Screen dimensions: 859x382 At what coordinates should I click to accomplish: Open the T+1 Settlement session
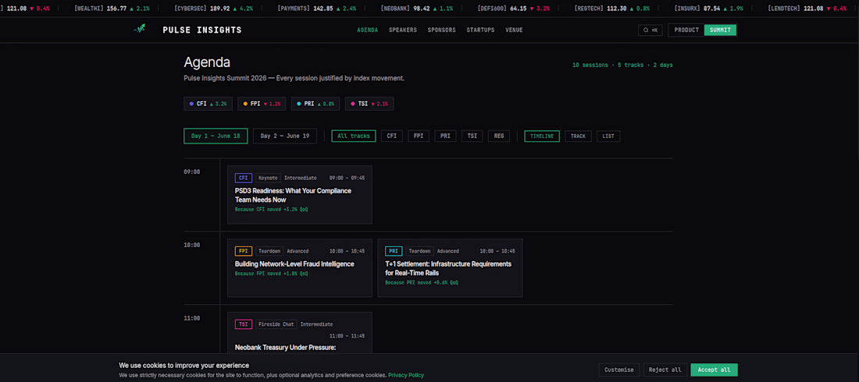(450, 267)
